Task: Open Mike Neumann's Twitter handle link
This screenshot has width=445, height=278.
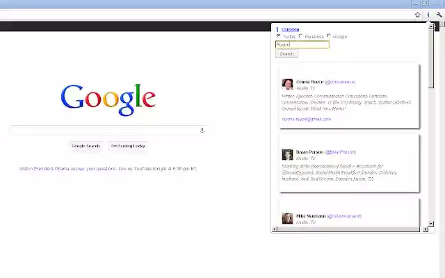Action: pyautogui.click(x=344, y=216)
